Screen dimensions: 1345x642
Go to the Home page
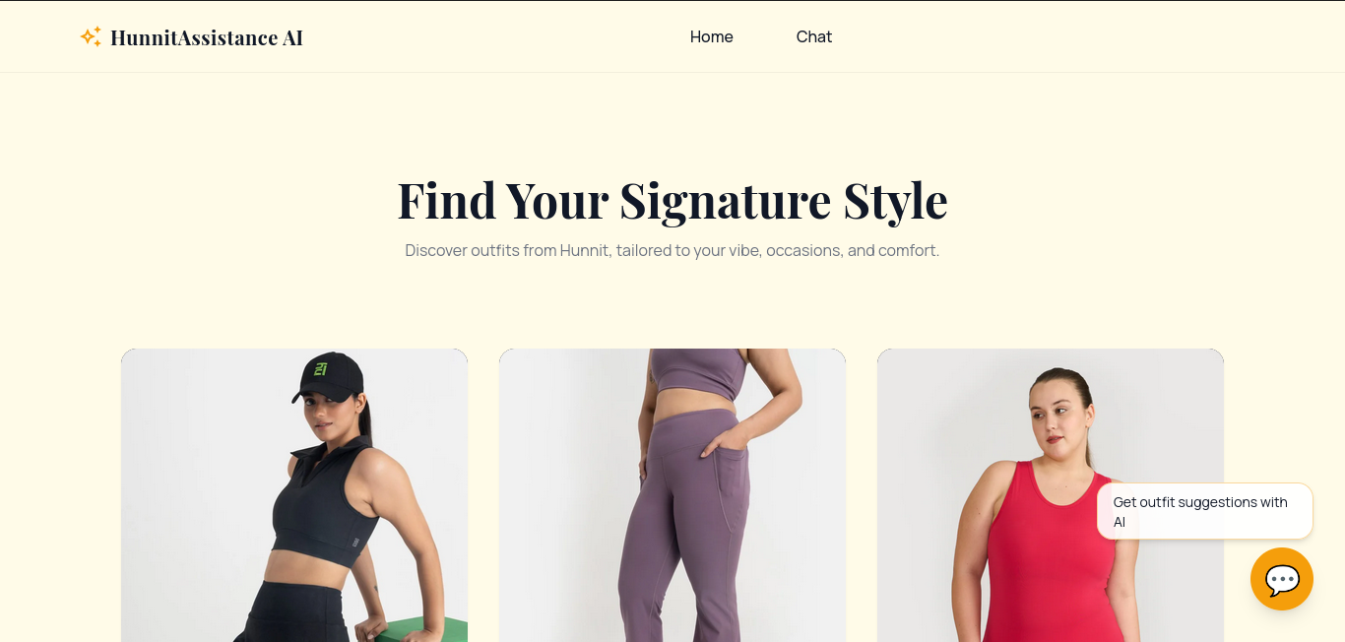tap(711, 36)
